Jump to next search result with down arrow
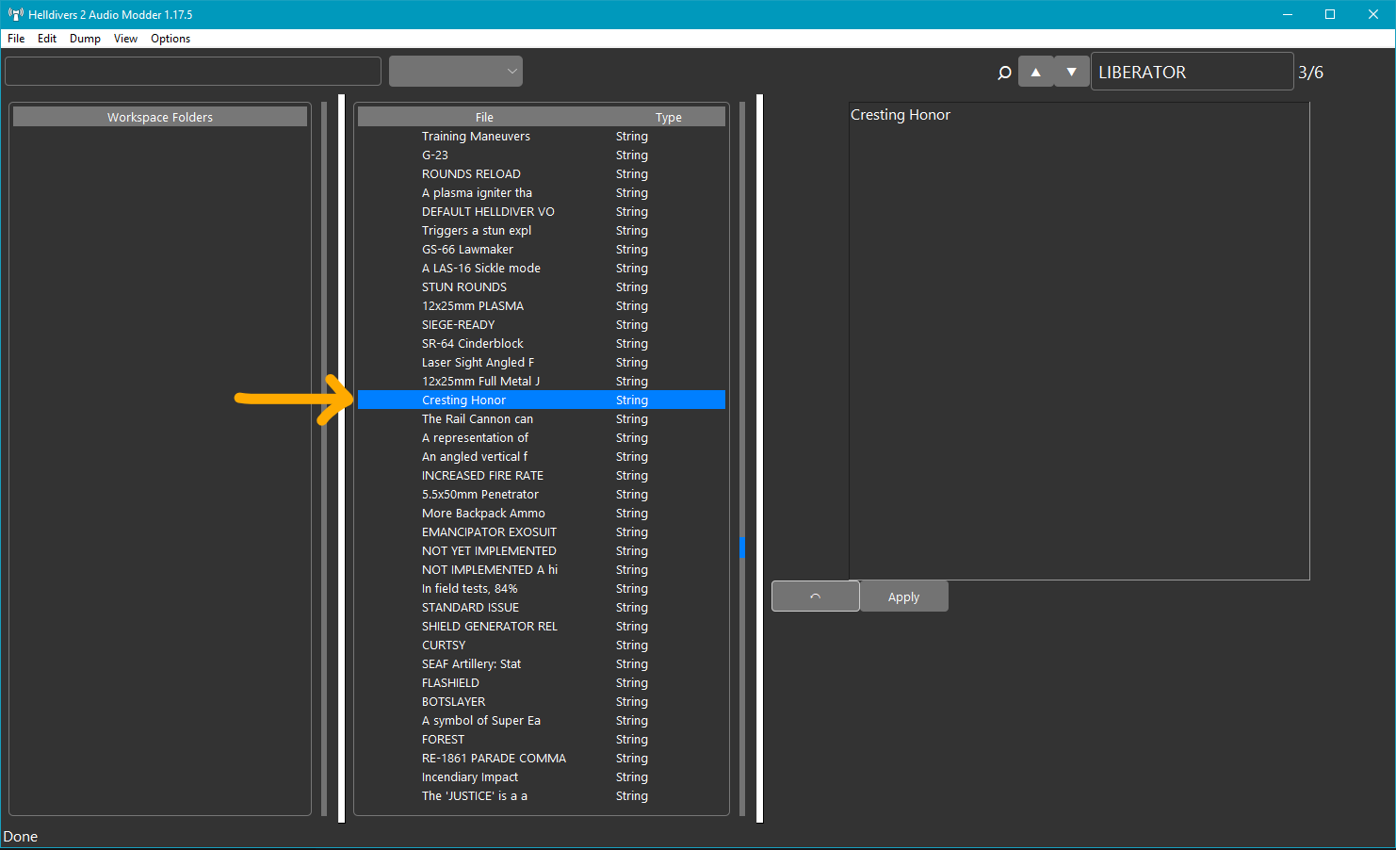The height and width of the screenshot is (850, 1396). coord(1071,72)
